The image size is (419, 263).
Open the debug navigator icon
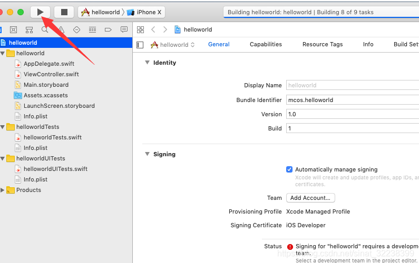[x=92, y=29]
